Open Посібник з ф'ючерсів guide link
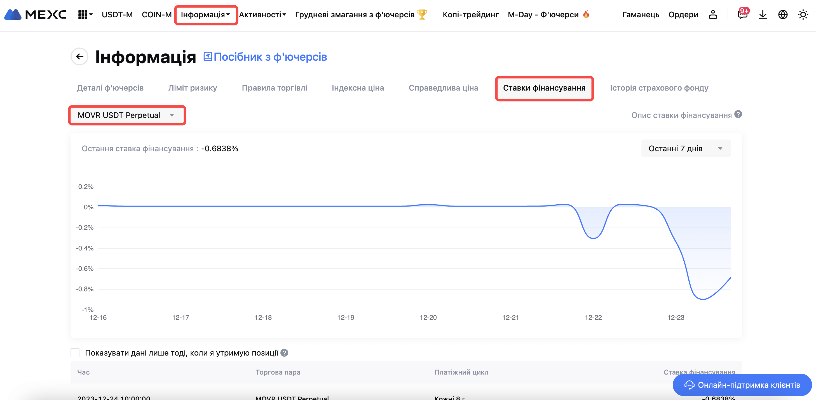This screenshot has width=816, height=400. (x=266, y=57)
